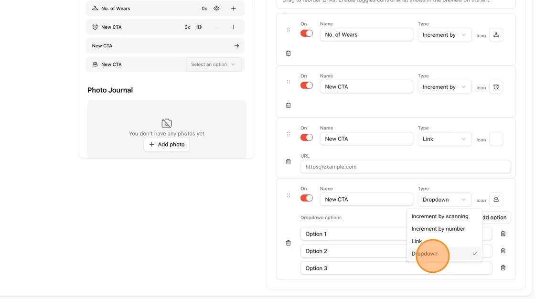This screenshot has width=535, height=299.
Task: Delete the Link CTA card
Action: [289, 162]
